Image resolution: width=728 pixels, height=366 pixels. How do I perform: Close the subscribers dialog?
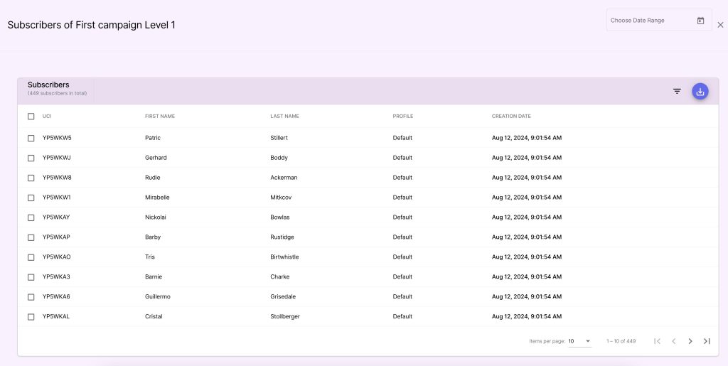point(720,25)
